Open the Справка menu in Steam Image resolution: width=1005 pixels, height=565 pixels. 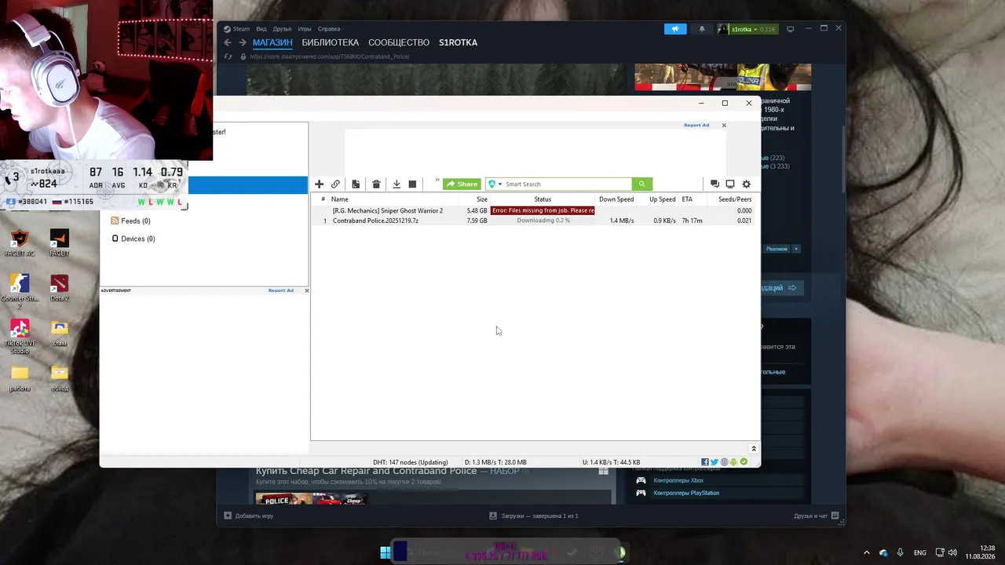click(x=329, y=29)
